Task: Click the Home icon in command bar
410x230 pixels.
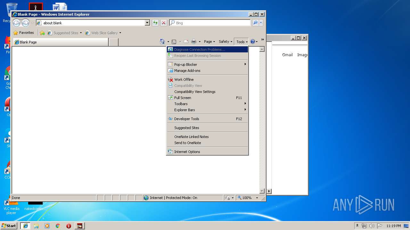Action: pos(162,42)
